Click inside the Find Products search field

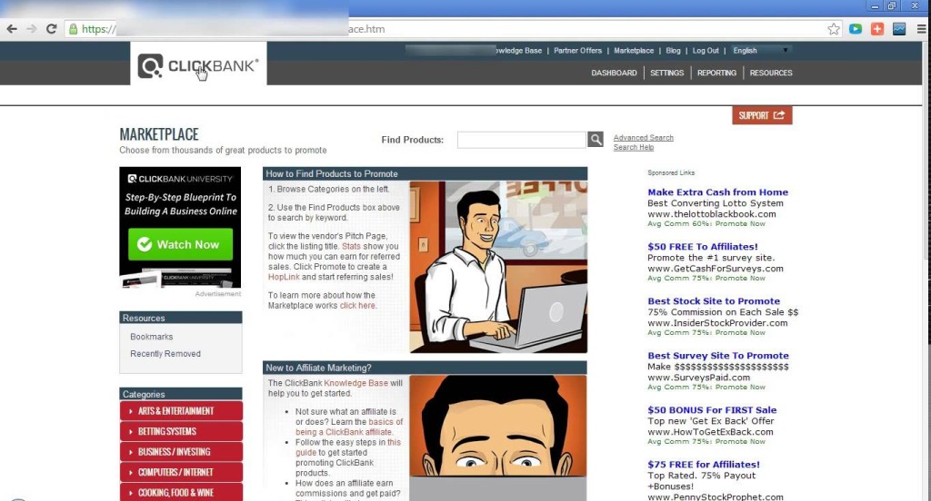point(521,140)
